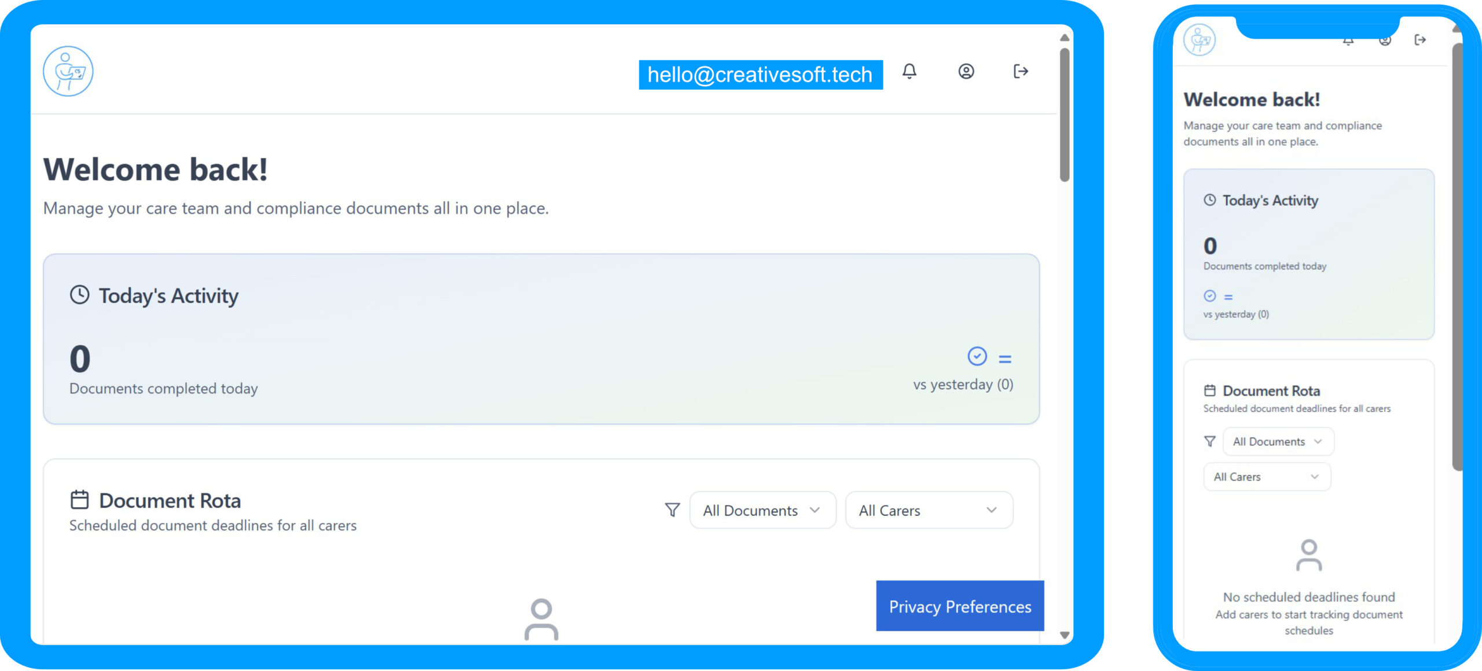The image size is (1482, 671).
Task: Click the Privacy Preferences button
Action: click(960, 606)
